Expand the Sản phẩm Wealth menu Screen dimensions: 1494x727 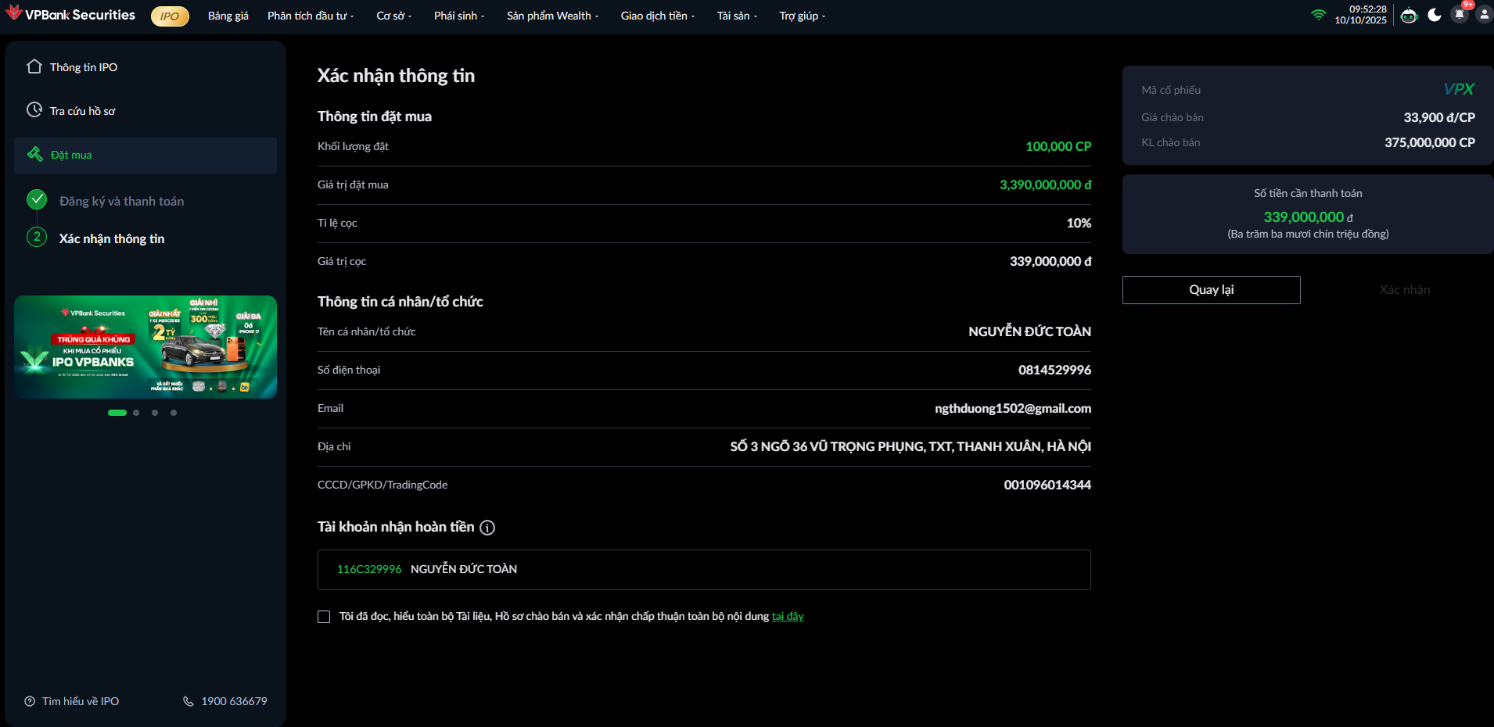(551, 16)
